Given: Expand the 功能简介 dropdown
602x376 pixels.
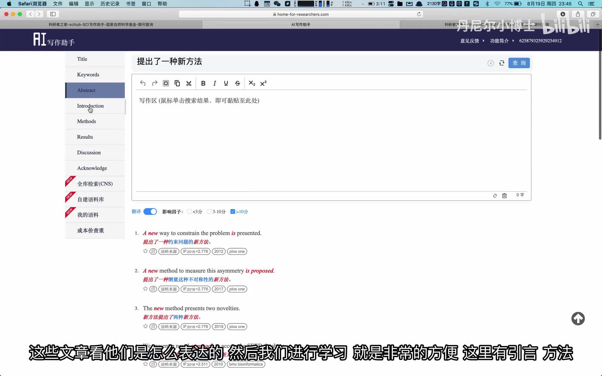Looking at the screenshot, I should (501, 41).
